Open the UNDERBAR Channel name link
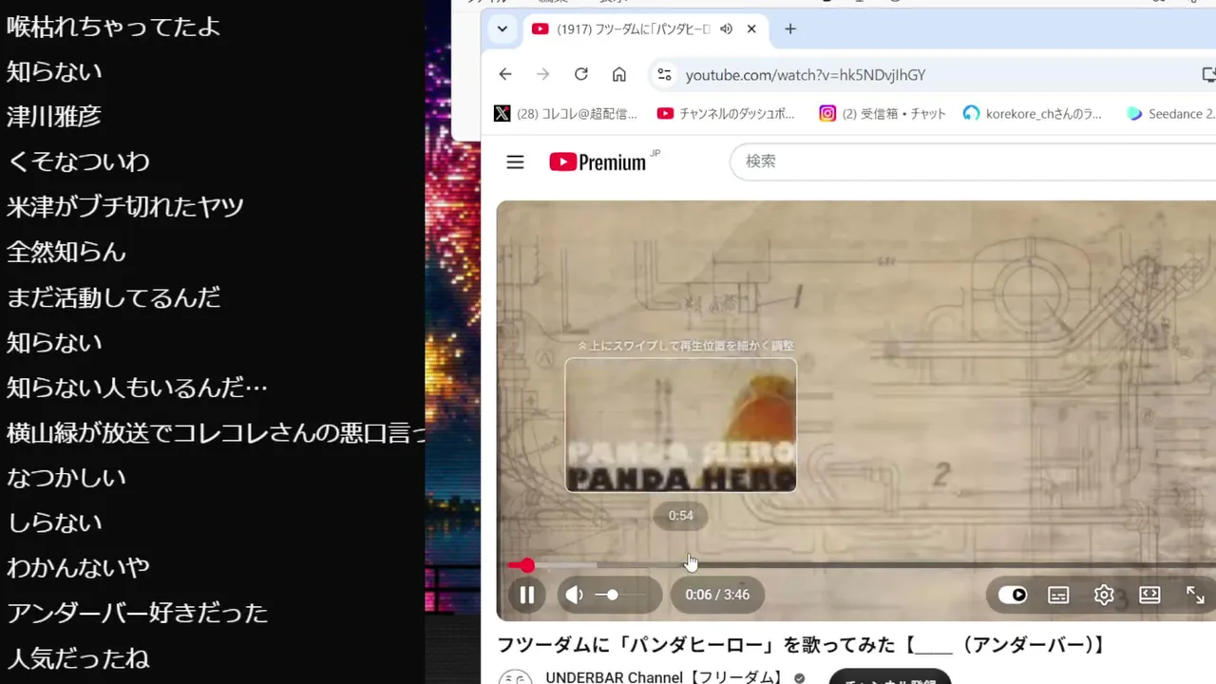This screenshot has width=1216, height=684. 666,677
